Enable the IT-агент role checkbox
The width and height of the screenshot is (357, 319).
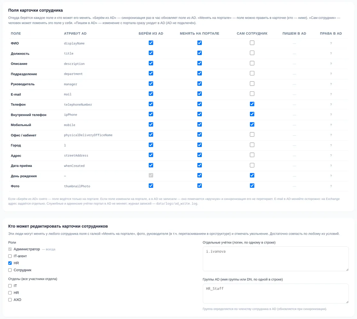coord(10,256)
